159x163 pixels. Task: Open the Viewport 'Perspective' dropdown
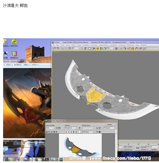tap(71, 128)
